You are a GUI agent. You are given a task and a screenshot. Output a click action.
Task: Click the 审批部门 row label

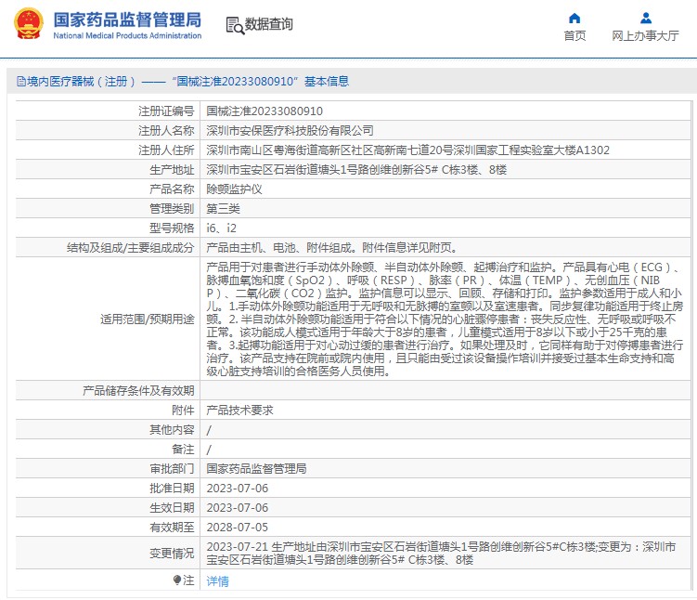coord(172,468)
